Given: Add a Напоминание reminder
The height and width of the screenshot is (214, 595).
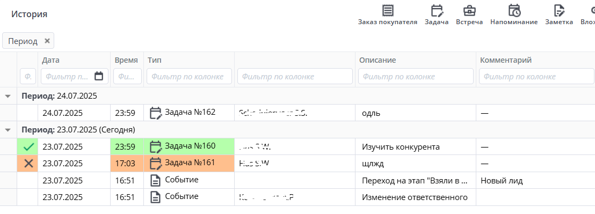Looking at the screenshot, I should [x=514, y=15].
